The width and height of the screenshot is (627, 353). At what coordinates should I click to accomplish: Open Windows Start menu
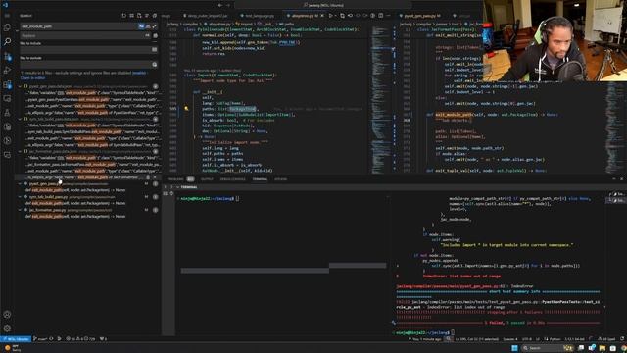pos(514,348)
